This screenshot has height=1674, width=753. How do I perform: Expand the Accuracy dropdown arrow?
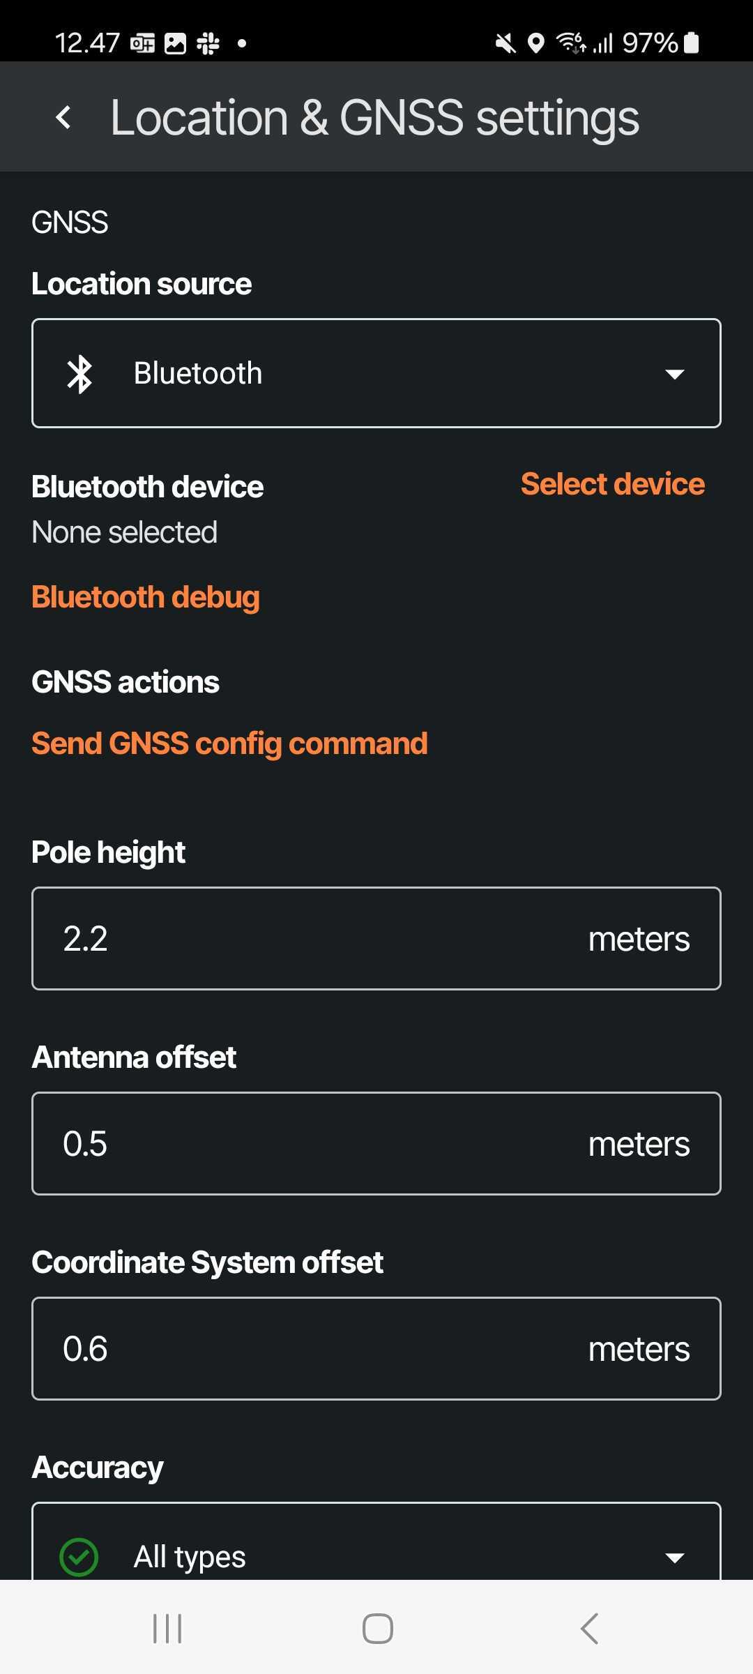coord(674,1557)
